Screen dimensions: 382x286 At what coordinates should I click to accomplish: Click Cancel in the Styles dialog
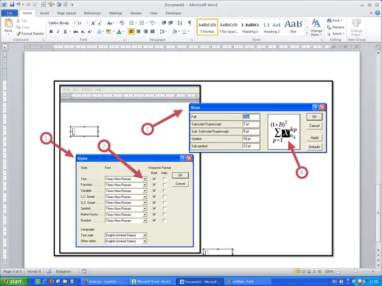point(181,184)
